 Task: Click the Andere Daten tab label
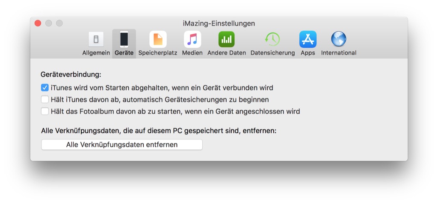pos(227,53)
